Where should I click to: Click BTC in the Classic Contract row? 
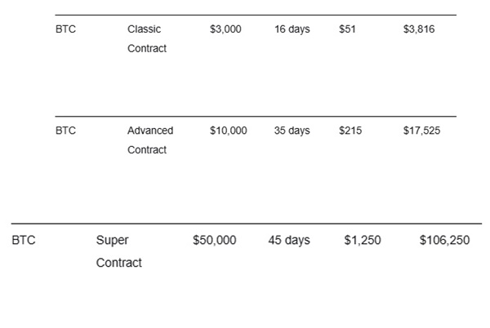click(65, 29)
